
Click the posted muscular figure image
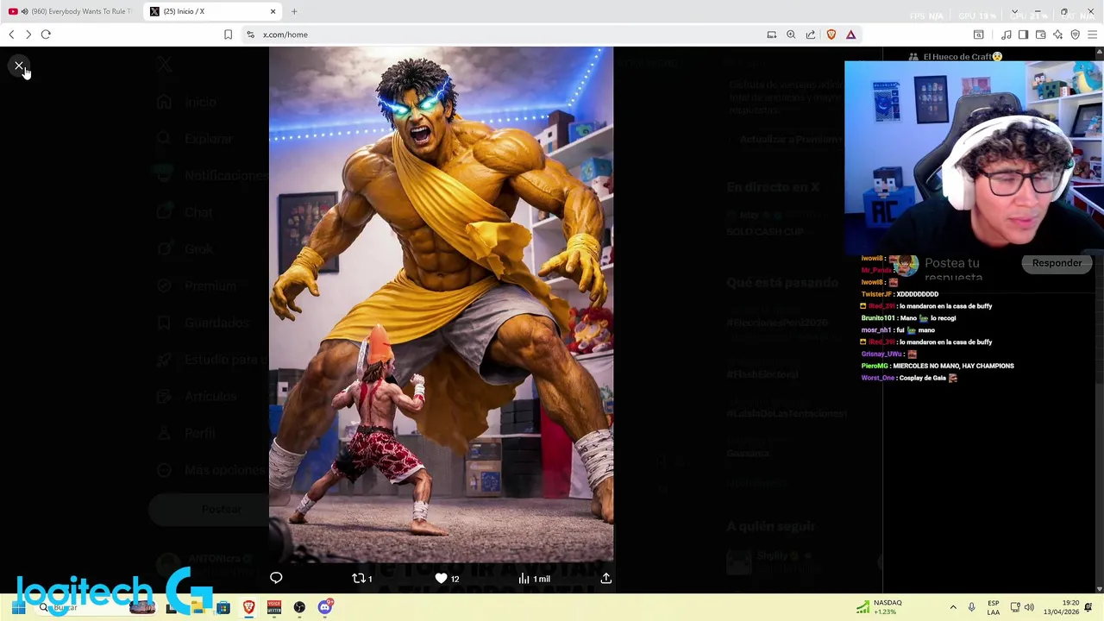(x=441, y=304)
